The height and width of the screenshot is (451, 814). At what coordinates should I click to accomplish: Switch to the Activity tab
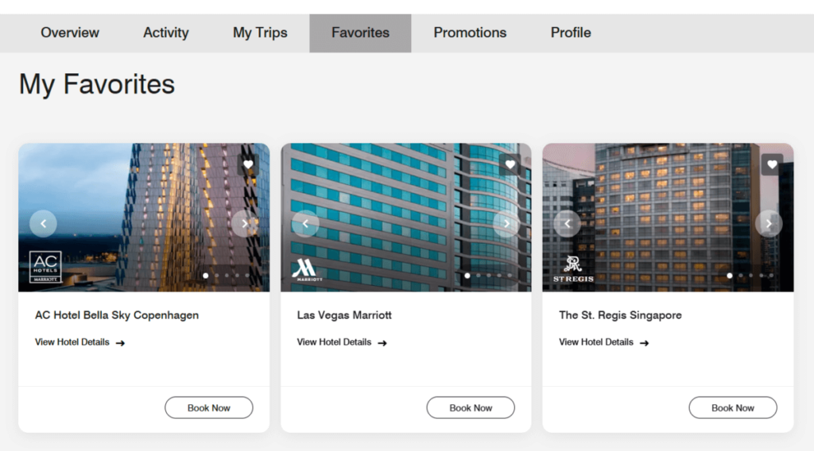click(165, 33)
